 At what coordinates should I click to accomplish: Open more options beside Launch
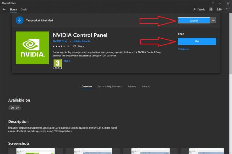click(x=213, y=21)
